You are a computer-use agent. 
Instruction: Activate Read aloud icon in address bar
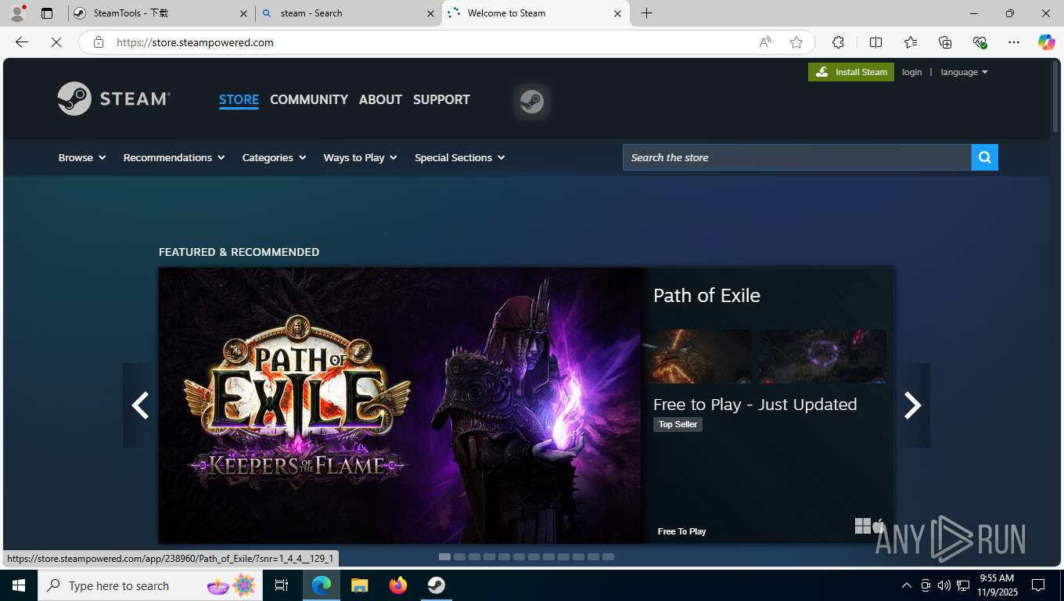pyautogui.click(x=765, y=42)
